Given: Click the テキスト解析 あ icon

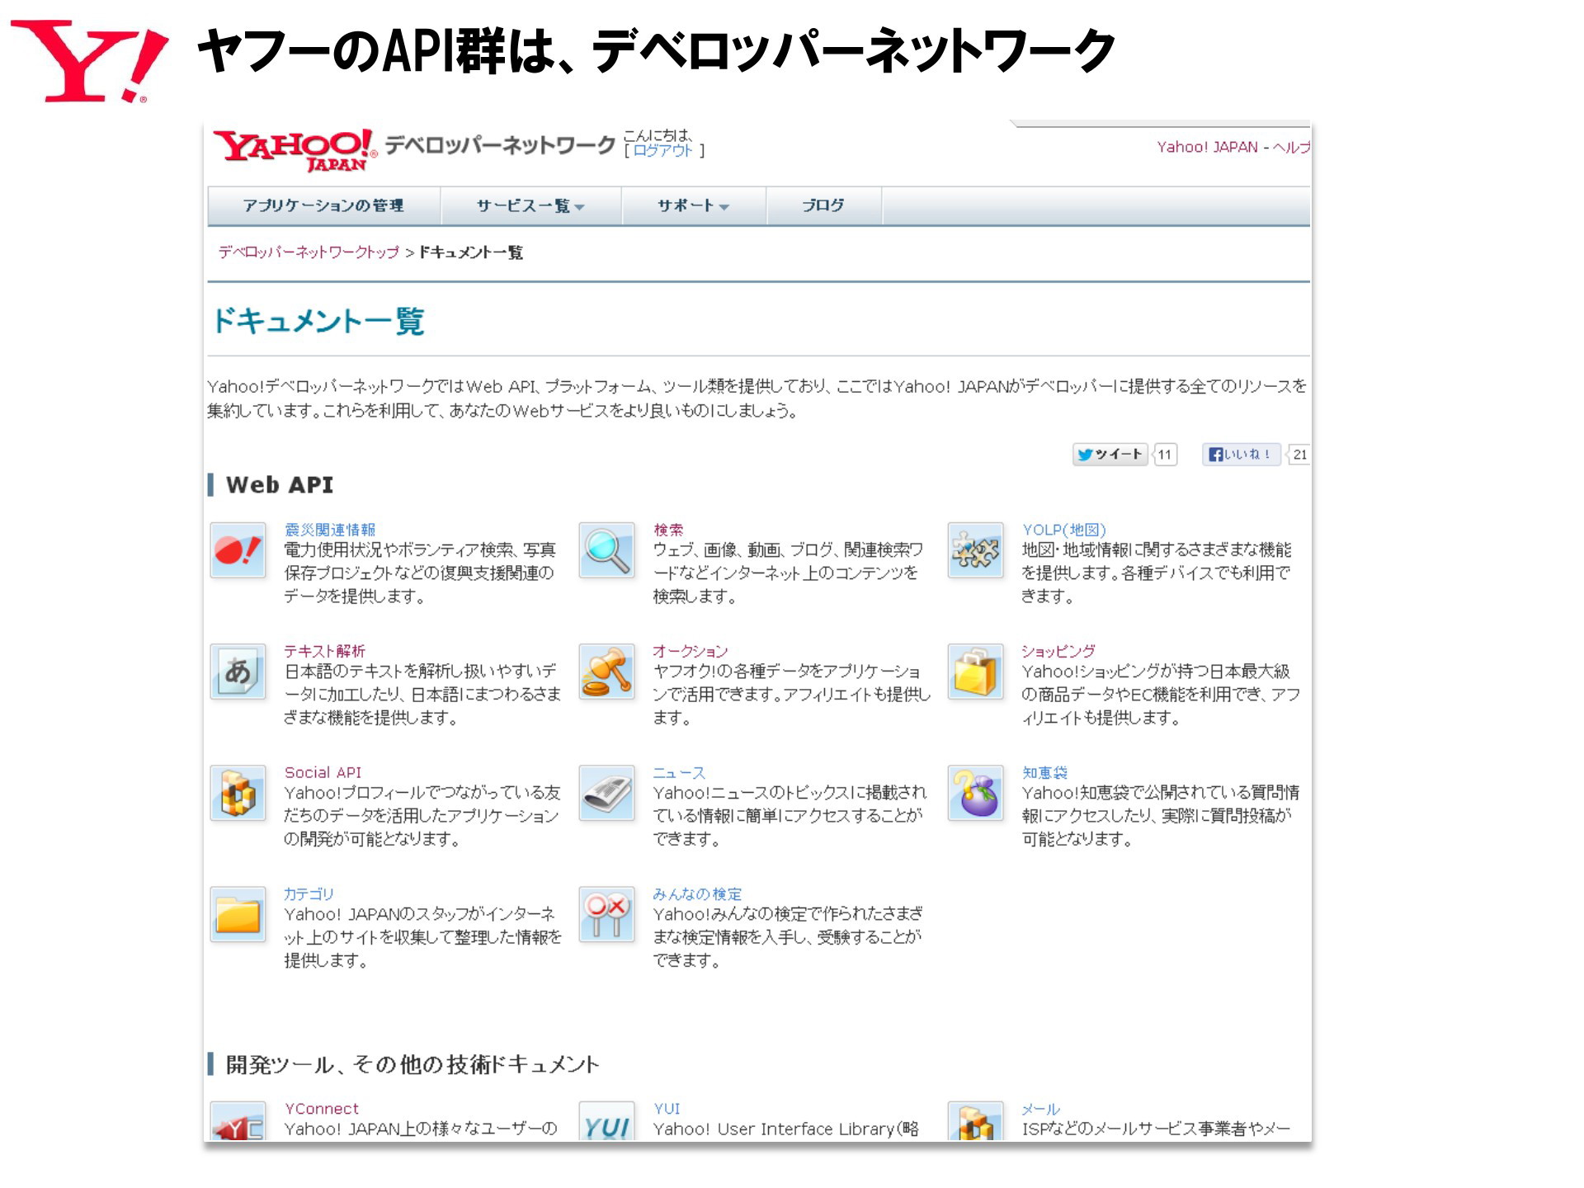Looking at the screenshot, I should click(238, 672).
